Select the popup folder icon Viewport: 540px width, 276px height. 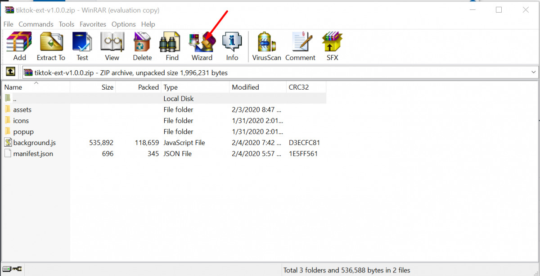8,131
